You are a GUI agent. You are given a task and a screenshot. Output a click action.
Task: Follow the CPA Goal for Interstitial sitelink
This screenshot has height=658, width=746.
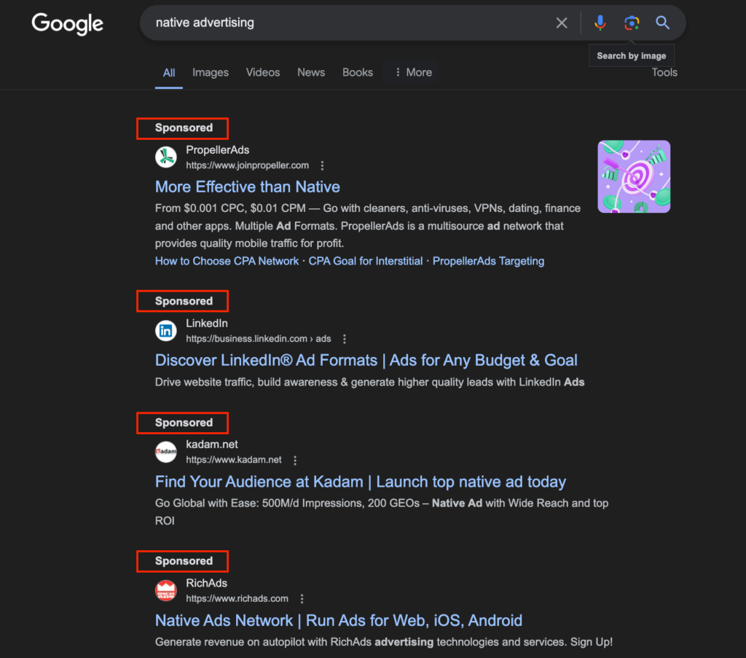[365, 260]
